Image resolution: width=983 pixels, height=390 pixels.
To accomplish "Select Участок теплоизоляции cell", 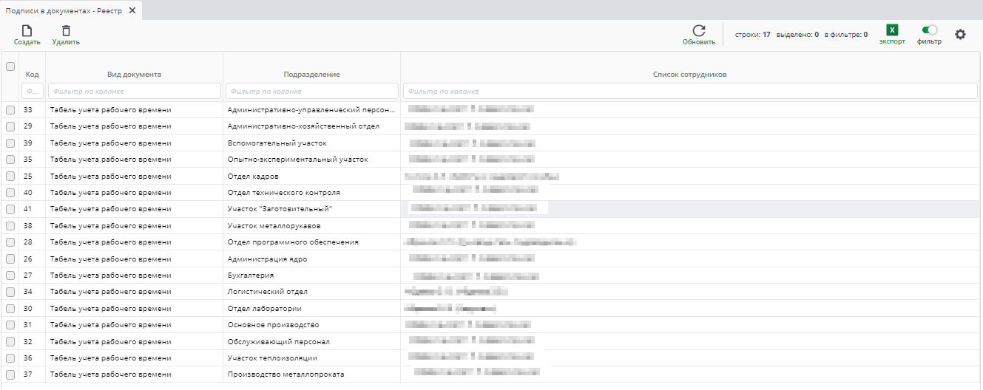I will point(312,358).
